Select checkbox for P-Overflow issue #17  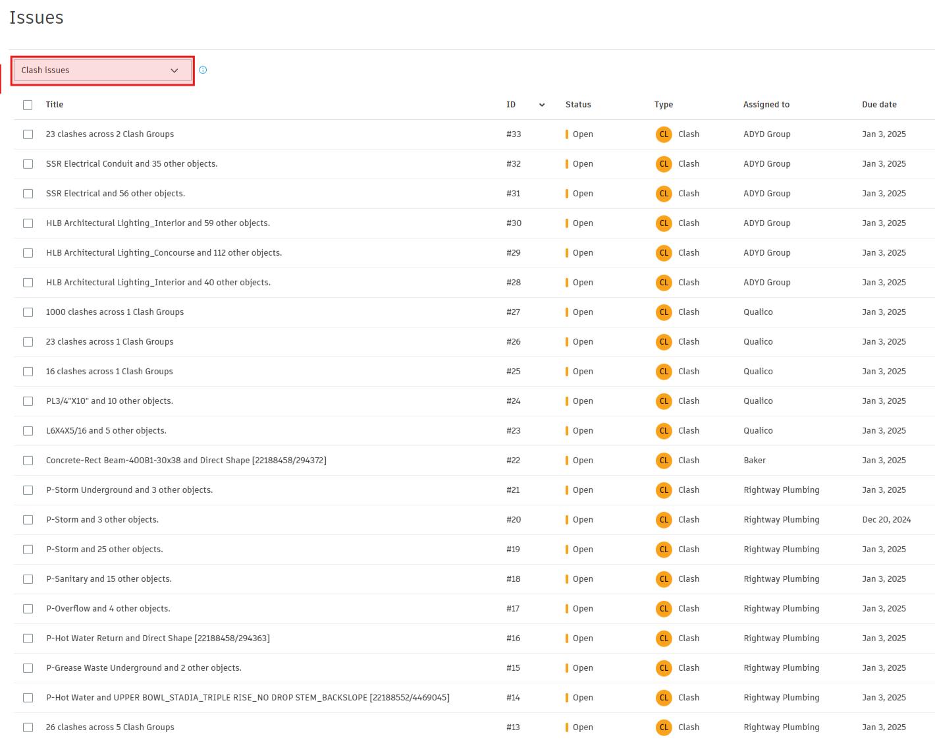(28, 609)
